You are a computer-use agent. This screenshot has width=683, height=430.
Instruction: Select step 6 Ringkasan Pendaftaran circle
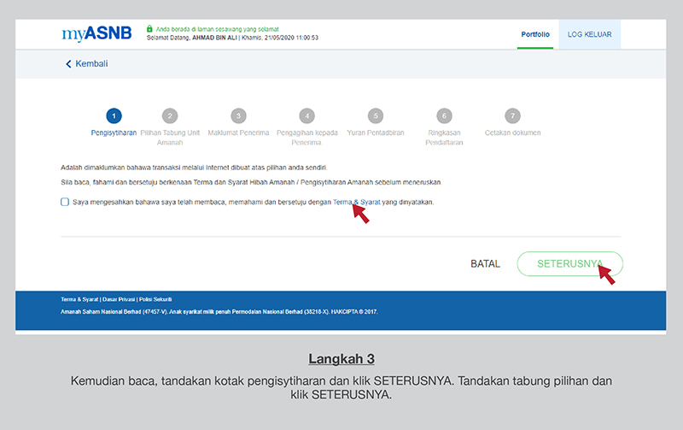[443, 115]
